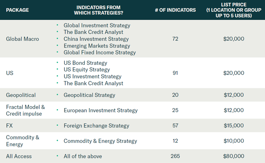This screenshot has height=163, width=265.
Task: Select the All Access package label
Action: (x=19, y=156)
